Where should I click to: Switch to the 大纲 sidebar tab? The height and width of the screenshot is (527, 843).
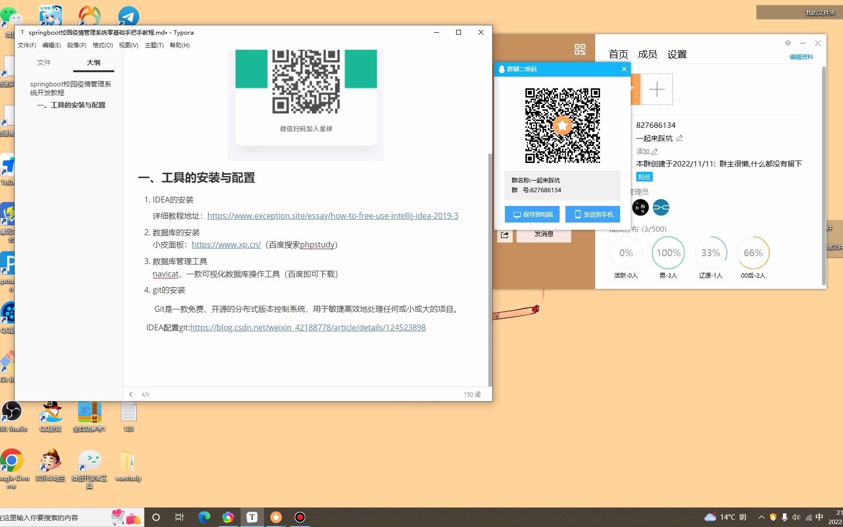point(94,62)
